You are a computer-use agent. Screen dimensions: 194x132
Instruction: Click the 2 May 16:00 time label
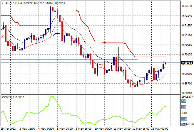tap(27, 129)
